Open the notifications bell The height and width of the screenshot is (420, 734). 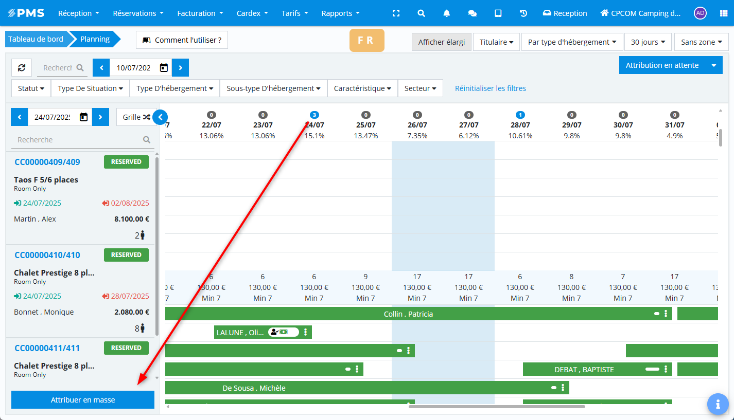pos(447,13)
